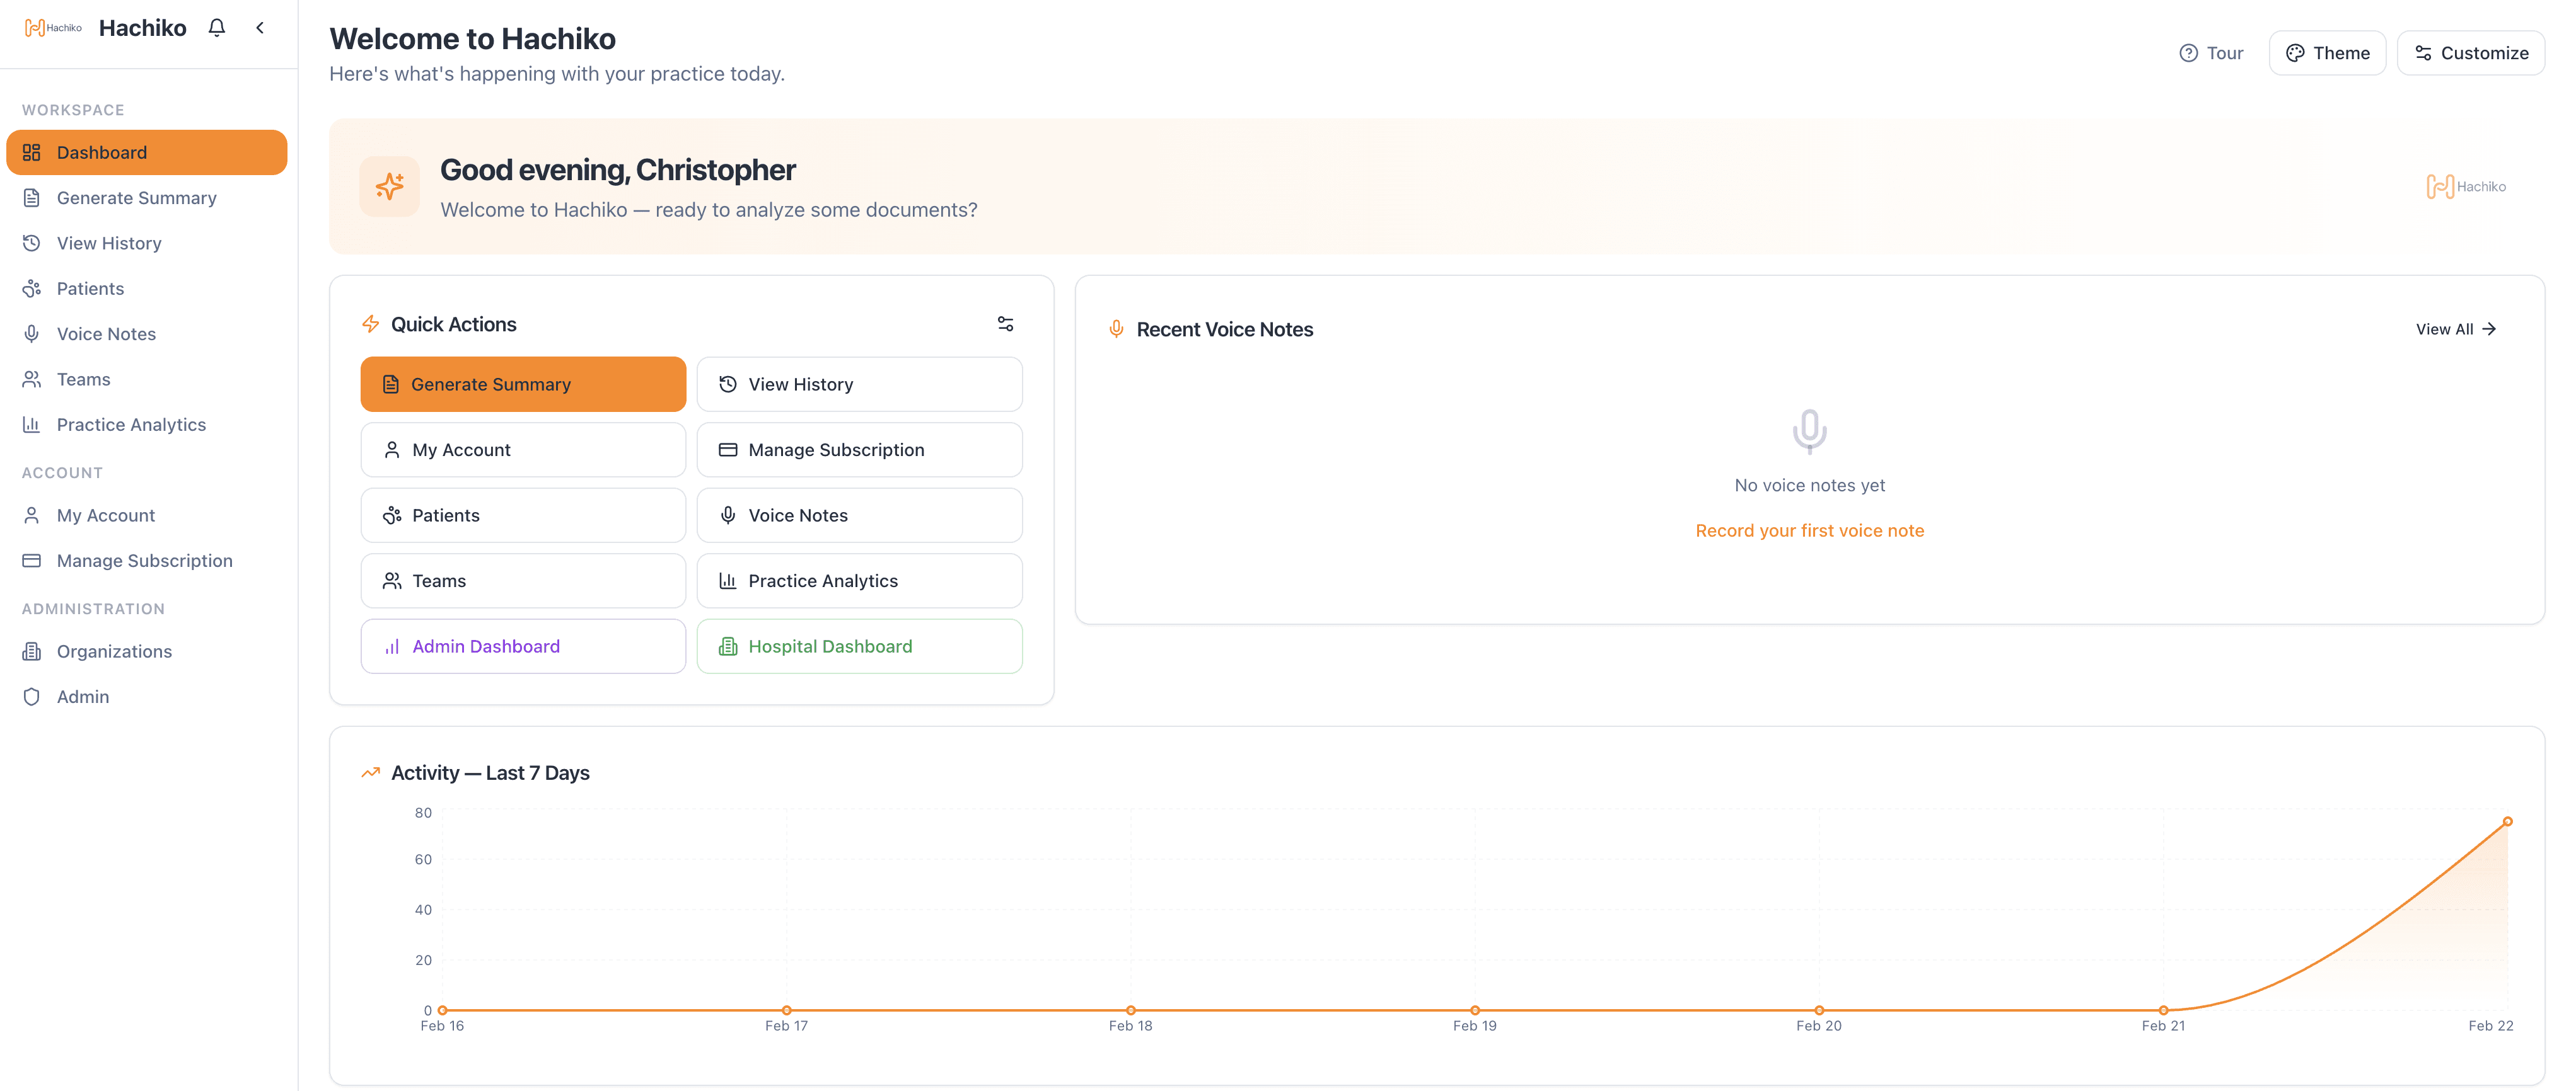Open Manage Subscription quick action card
The image size is (2576, 1091).
coord(859,450)
